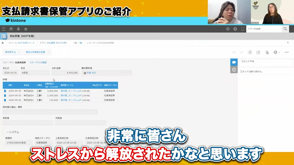
Task: Edit the record with the pencil icon
Action: [x=258, y=53]
